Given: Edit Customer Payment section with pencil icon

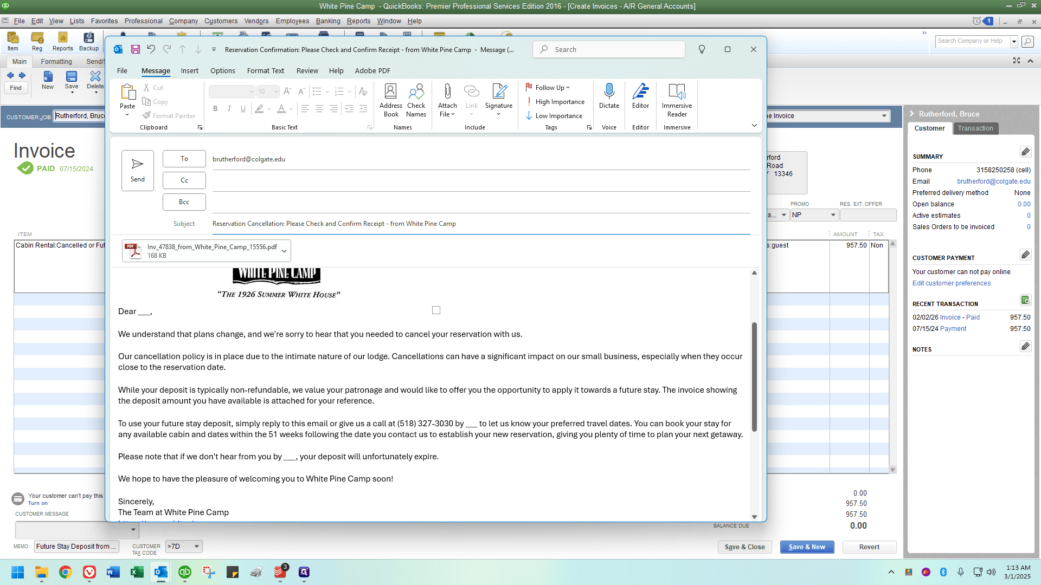Looking at the screenshot, I should click(1025, 255).
